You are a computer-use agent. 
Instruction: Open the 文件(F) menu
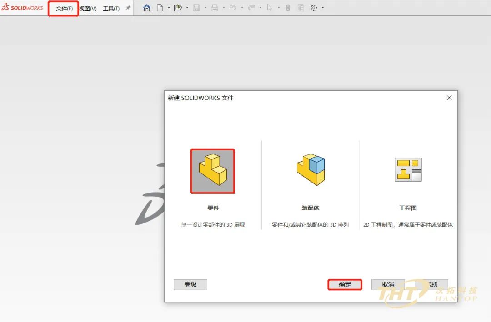click(64, 9)
